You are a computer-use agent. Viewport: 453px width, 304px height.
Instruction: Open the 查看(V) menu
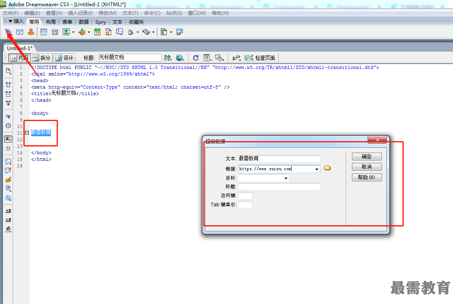54,13
